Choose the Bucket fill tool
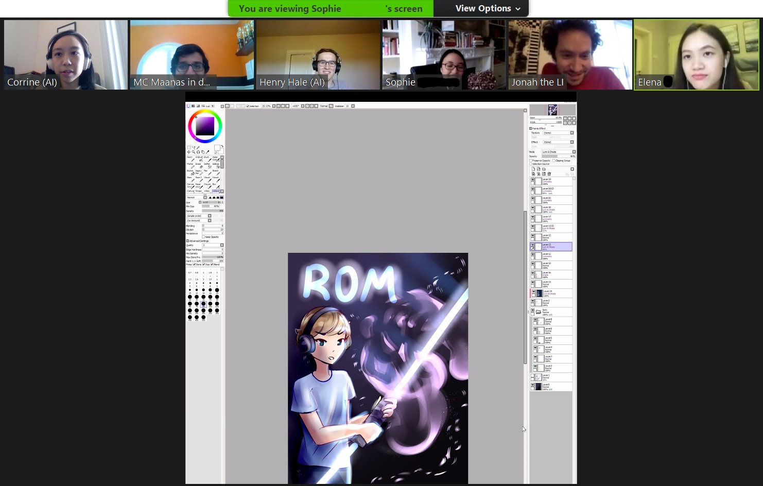This screenshot has height=486, width=763. (x=190, y=173)
